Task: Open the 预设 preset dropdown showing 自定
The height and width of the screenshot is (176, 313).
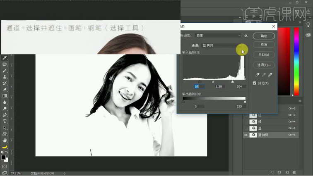Action: pyautogui.click(x=218, y=36)
